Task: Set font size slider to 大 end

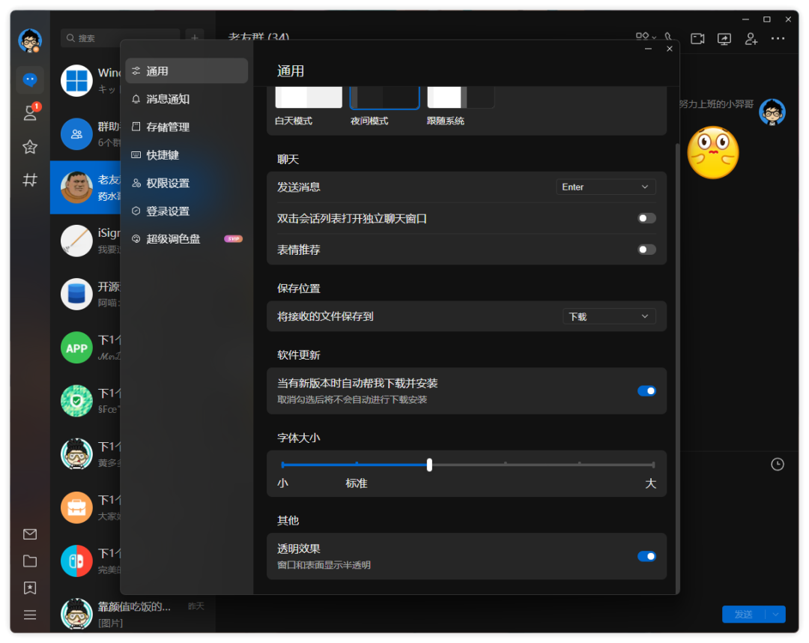Action: (653, 465)
